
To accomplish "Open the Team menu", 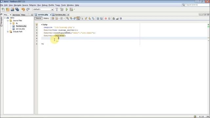I will pos(58,5).
